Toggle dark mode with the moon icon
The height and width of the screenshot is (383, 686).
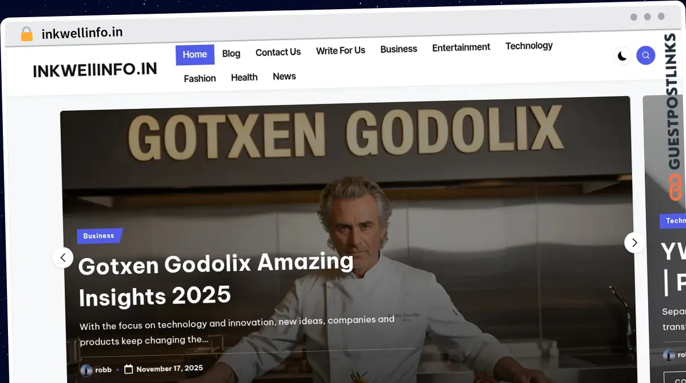(622, 56)
